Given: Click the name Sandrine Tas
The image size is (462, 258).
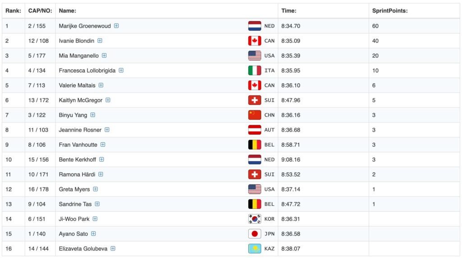Looking at the screenshot, I should pyautogui.click(x=75, y=204).
